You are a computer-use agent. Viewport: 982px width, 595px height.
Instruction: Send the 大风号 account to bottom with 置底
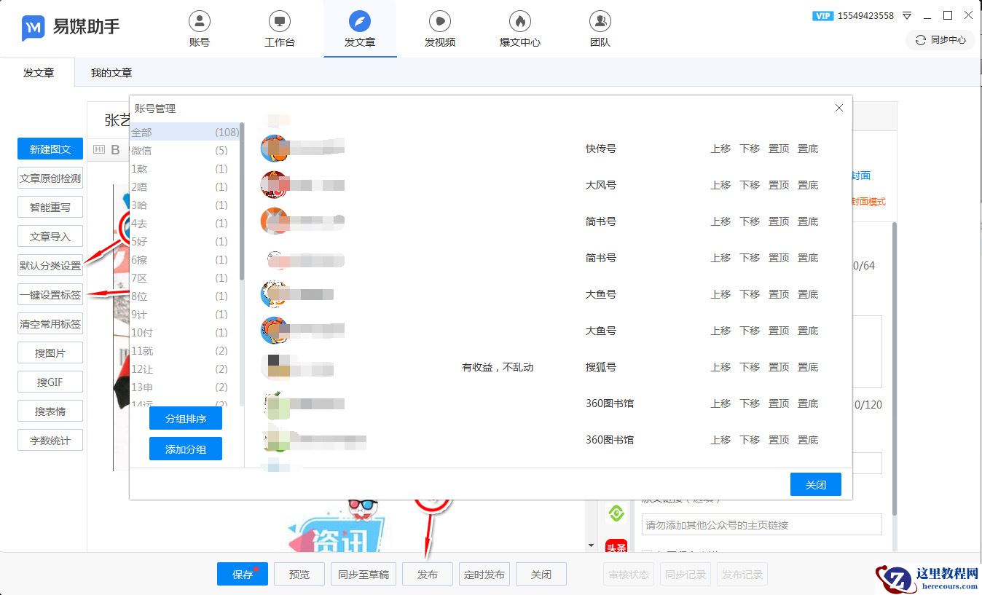coord(808,185)
